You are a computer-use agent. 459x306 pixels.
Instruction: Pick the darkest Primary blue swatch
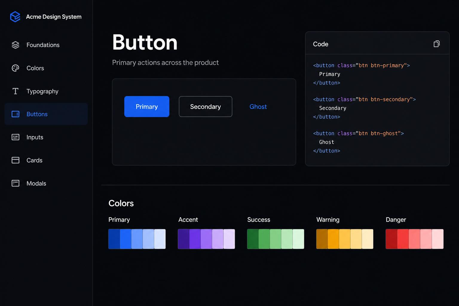[114, 239]
